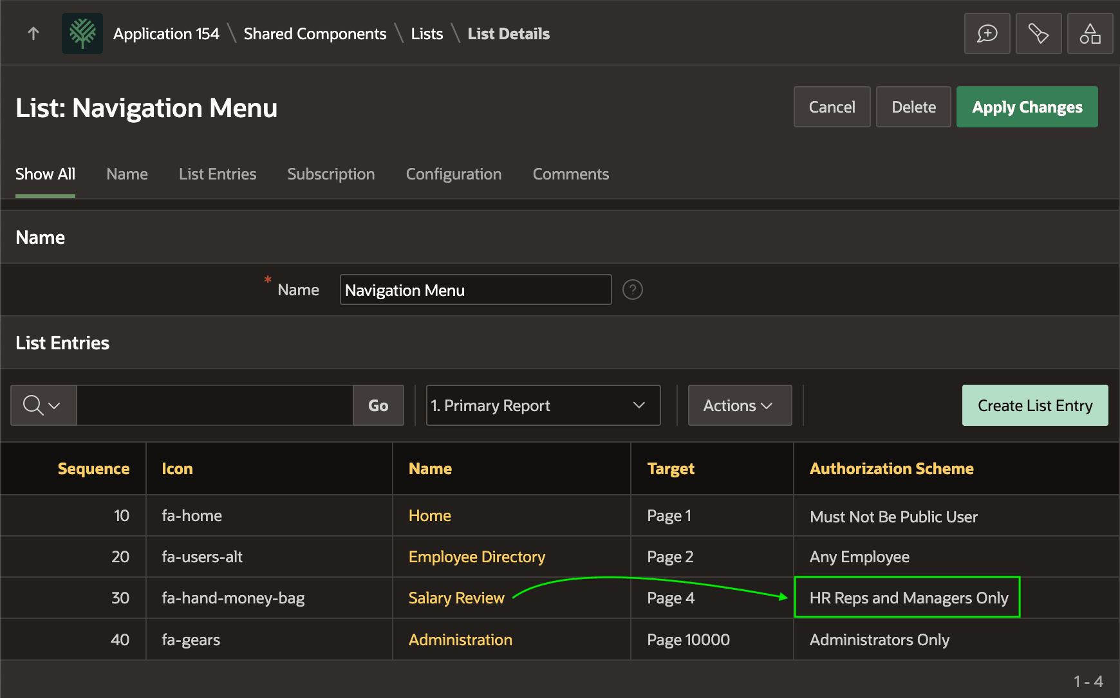Switch to the Subscription tab
Viewport: 1120px width, 698px height.
pyautogui.click(x=331, y=174)
